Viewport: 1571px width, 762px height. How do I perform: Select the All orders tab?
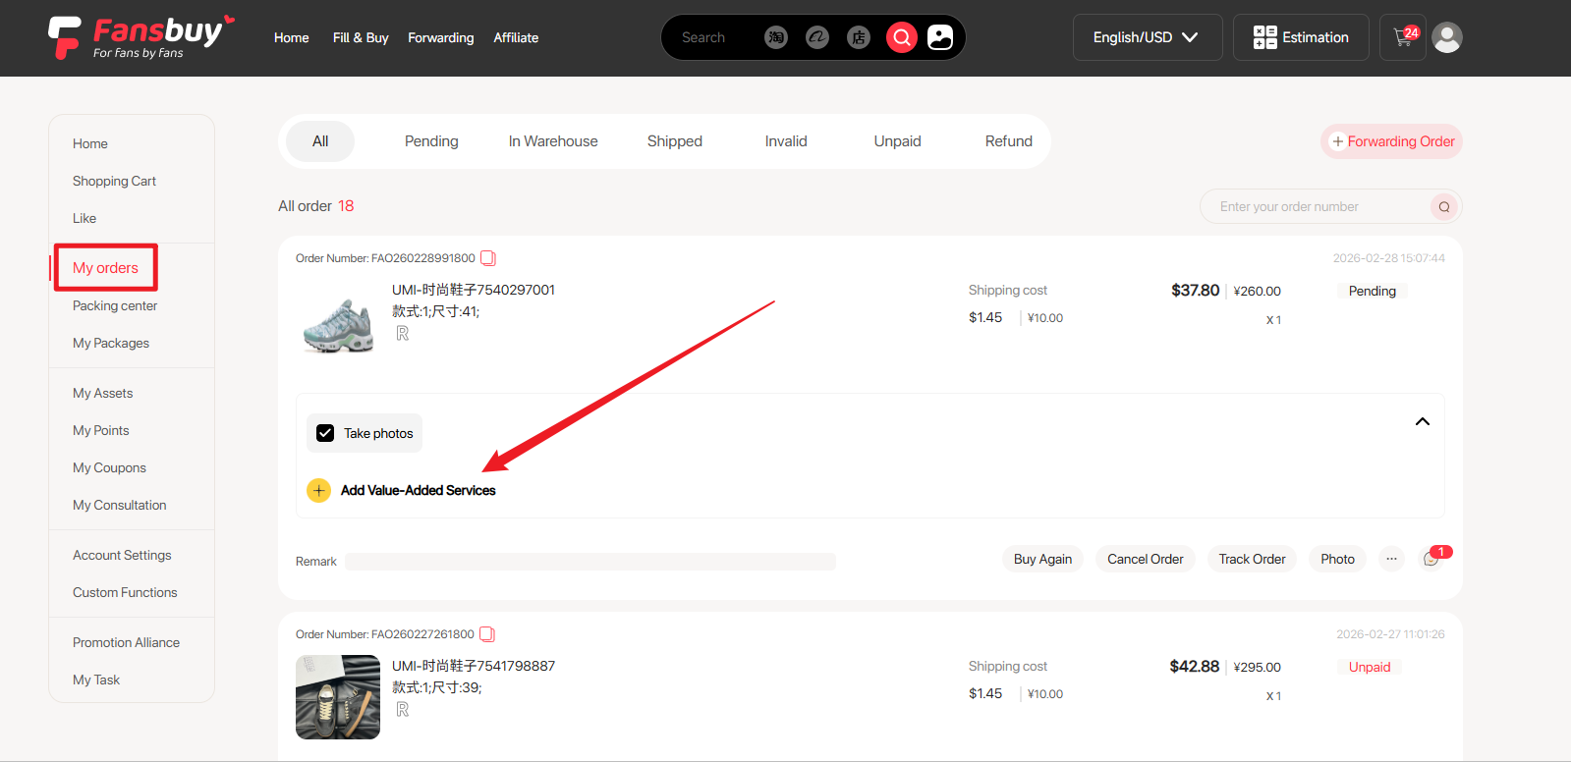320,141
